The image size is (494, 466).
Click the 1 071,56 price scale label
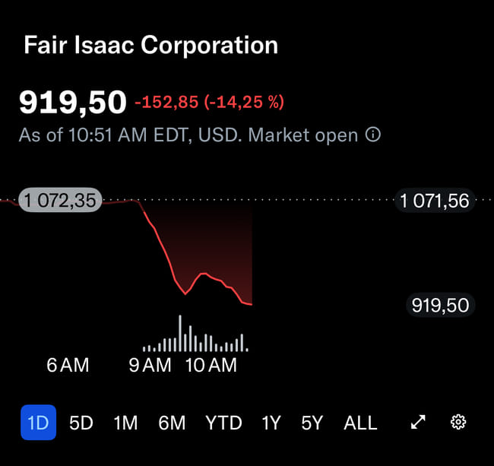[x=435, y=201]
